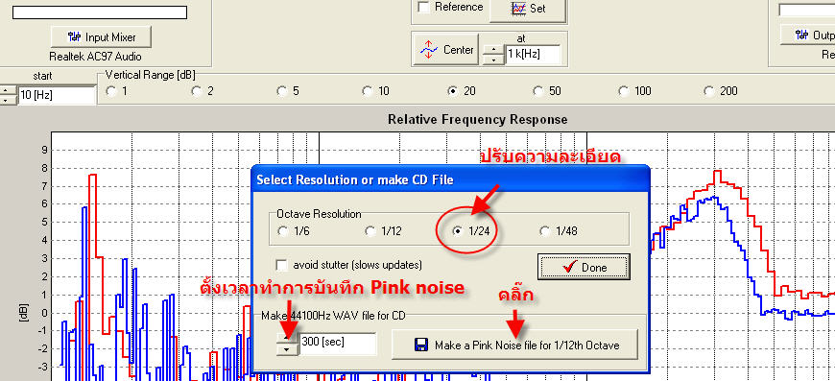Increase the center frequency stepper
Screen dimensions: 835x381
(x=493, y=50)
